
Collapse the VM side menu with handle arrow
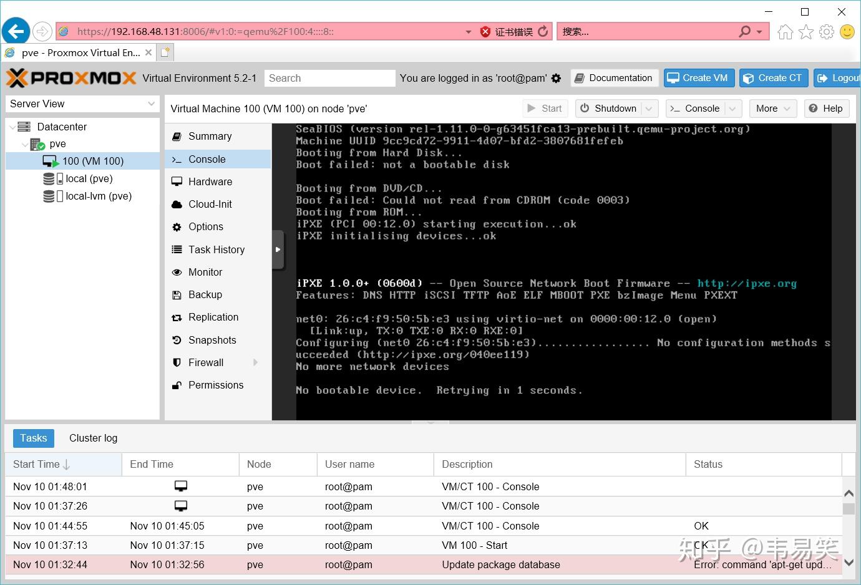pos(278,249)
